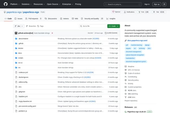This screenshot has height=113, width=170.
Task: Open the GitHub home logo
Action: click(6, 4)
